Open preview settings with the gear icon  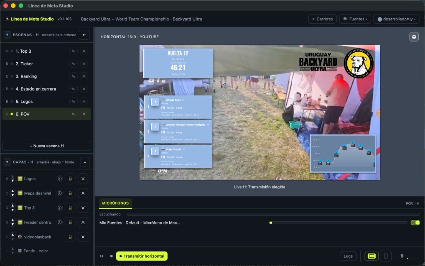(414, 37)
